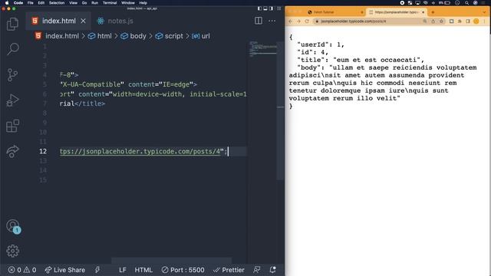
Task: Open the Source Control view
Action: [12, 75]
